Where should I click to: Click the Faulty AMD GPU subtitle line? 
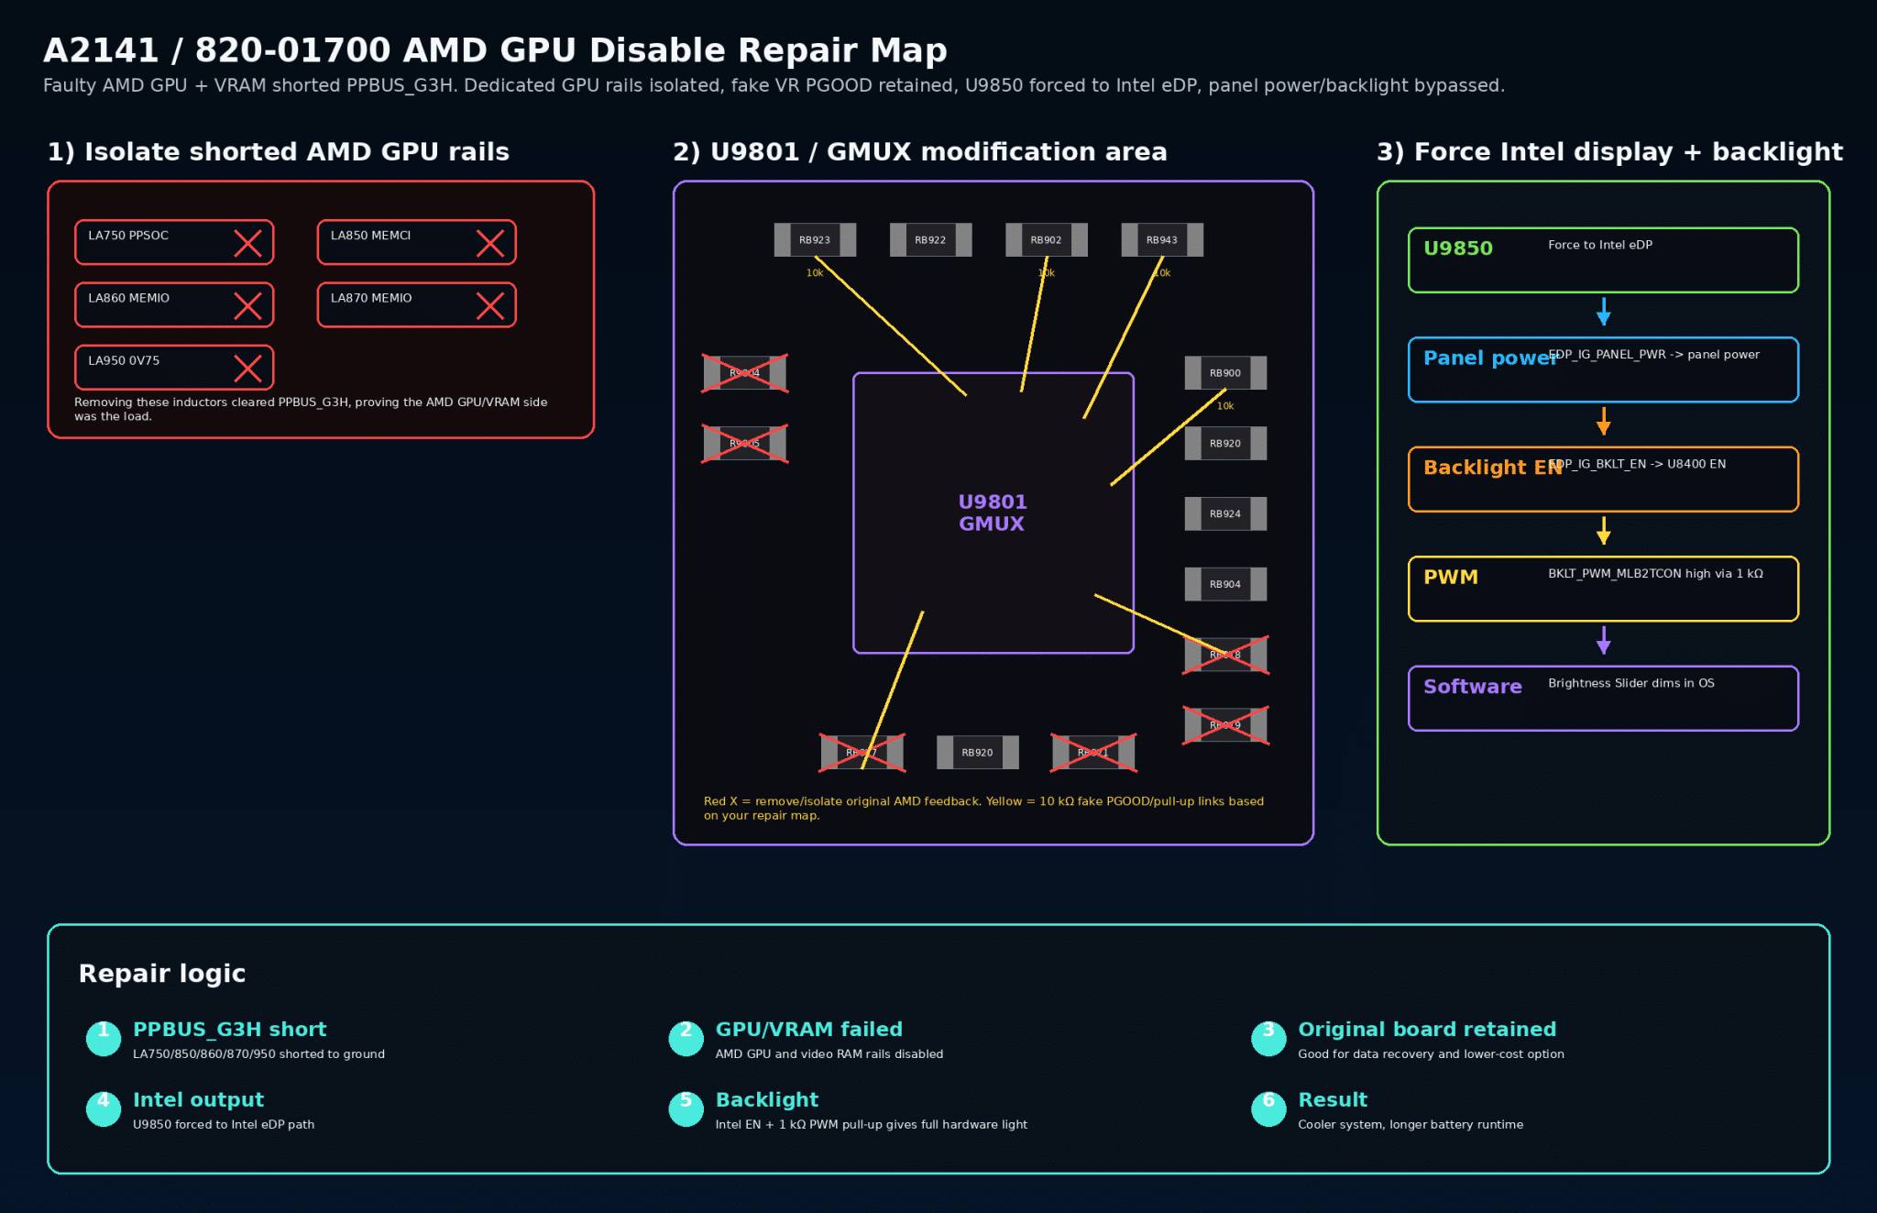tap(774, 85)
